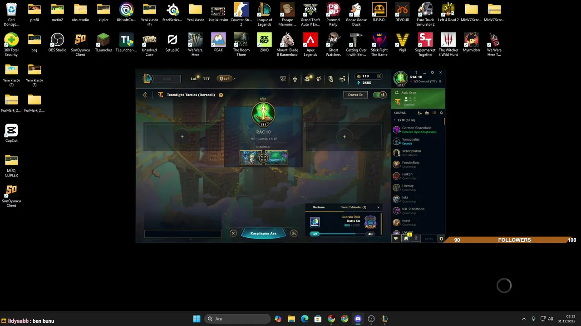This screenshot has width=581, height=326.
Task: Click the round icon right of Karşılaşma Ara
Action: click(x=294, y=233)
